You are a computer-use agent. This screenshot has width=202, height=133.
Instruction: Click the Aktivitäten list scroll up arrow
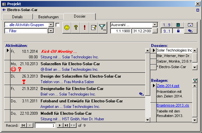pos(148,51)
